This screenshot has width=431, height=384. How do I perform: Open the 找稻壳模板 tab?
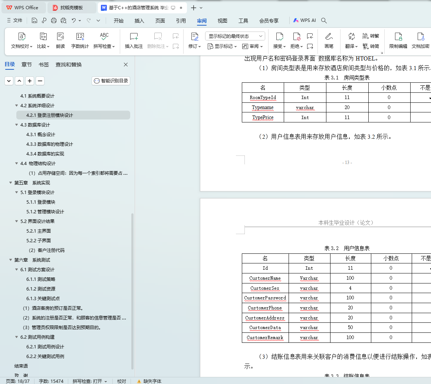[x=72, y=8]
